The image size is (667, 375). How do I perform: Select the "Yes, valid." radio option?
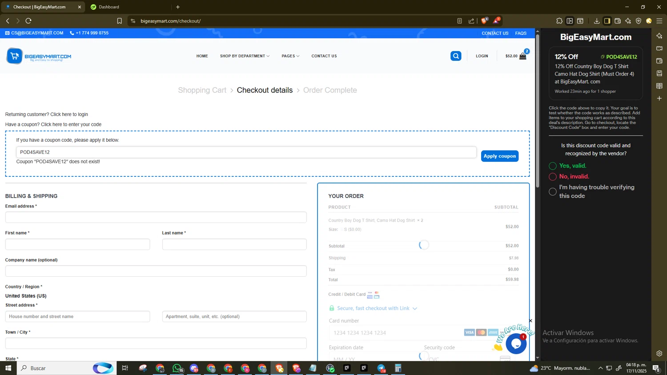[553, 166]
